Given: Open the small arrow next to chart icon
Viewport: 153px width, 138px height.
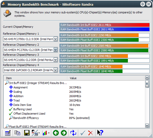Looking at the screenshot, I should [49, 133].
